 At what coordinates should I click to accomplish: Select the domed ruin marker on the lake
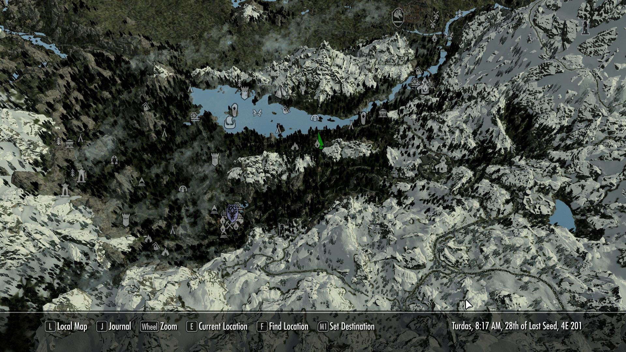point(315,118)
